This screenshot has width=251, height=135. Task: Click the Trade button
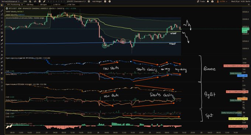201,1
